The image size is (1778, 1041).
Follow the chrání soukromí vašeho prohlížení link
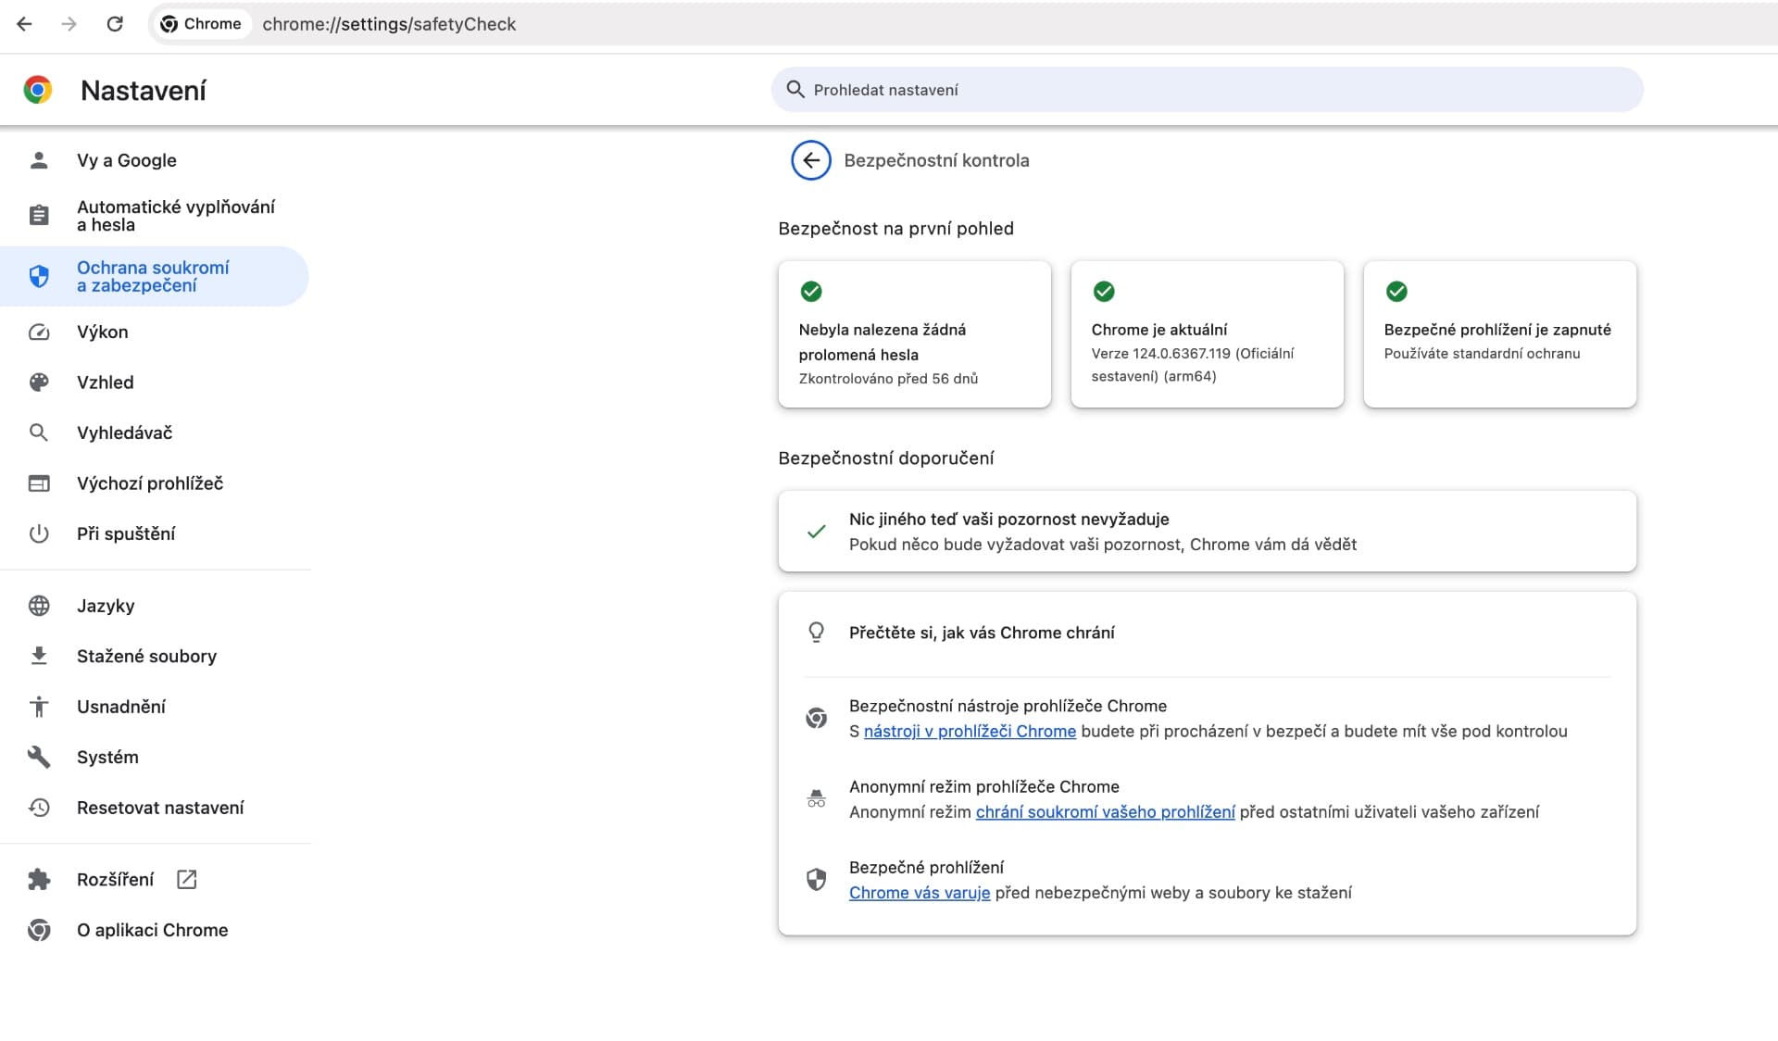click(x=1105, y=812)
